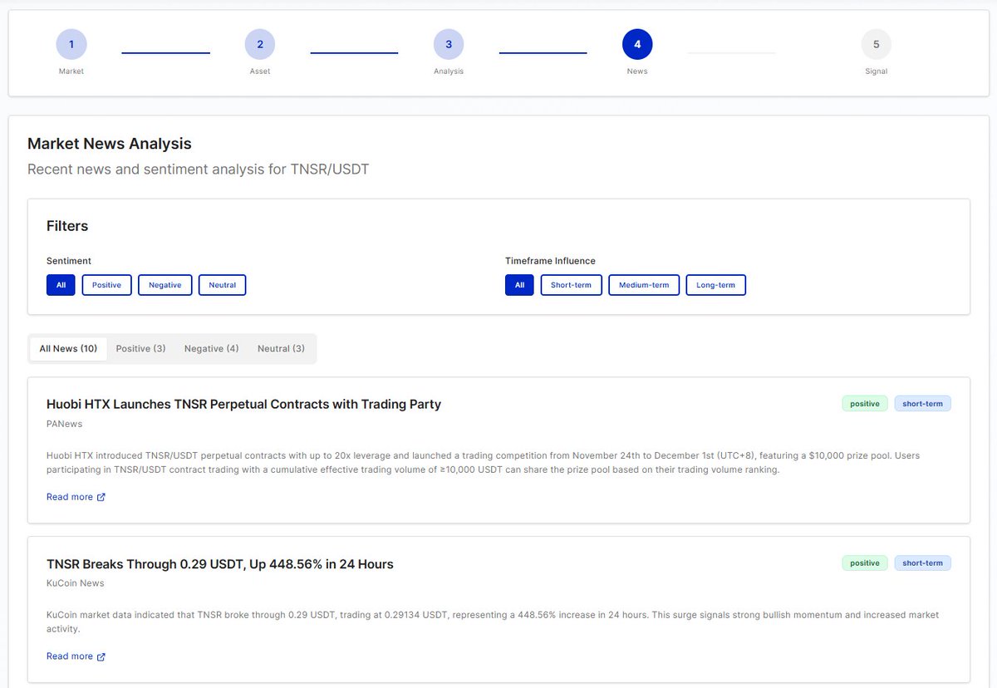Go to step 2 Asset circle
Image resolution: width=997 pixels, height=688 pixels.
point(260,45)
